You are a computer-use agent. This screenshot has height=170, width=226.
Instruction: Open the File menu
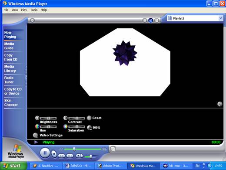pyautogui.click(x=6, y=10)
